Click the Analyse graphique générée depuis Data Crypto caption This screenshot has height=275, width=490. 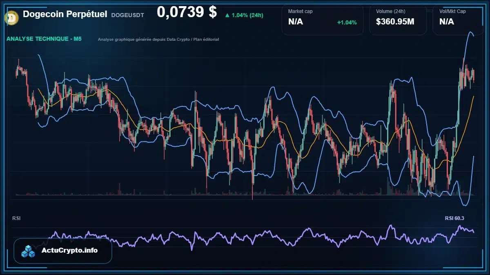(x=158, y=40)
